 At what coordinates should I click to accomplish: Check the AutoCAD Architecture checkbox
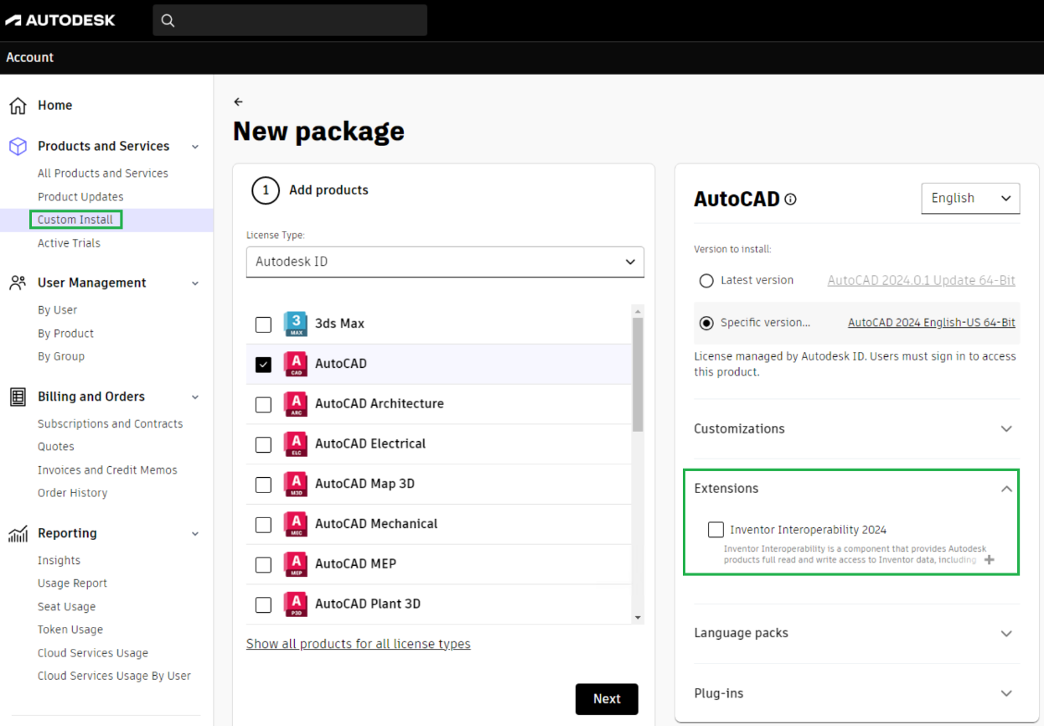(263, 404)
